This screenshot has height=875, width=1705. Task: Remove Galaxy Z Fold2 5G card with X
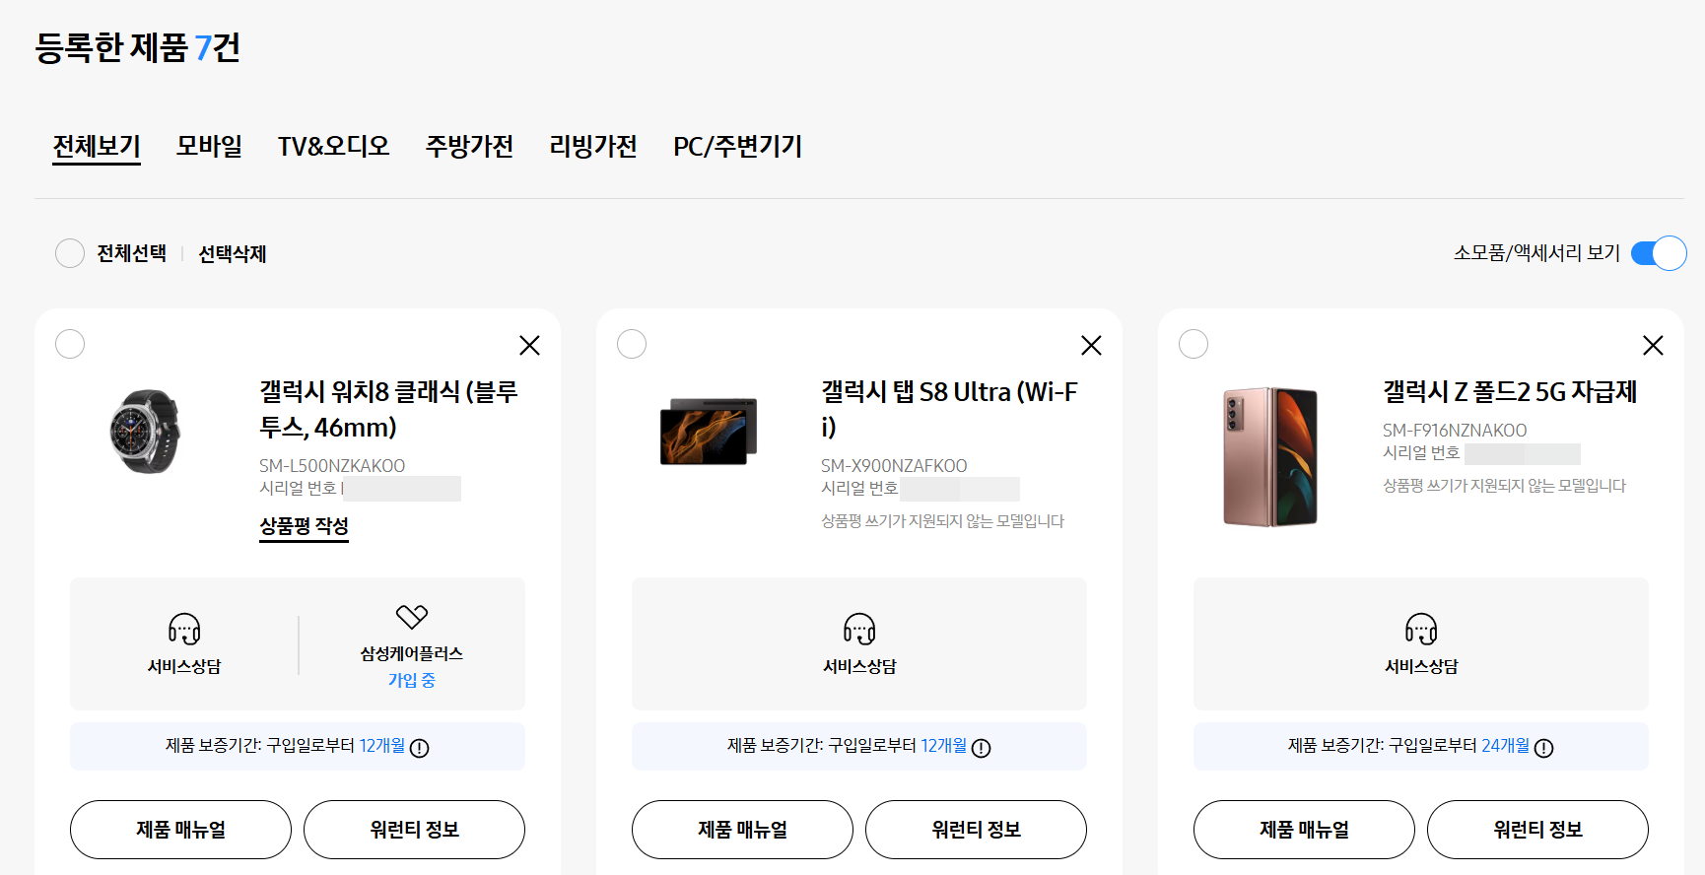(1653, 345)
